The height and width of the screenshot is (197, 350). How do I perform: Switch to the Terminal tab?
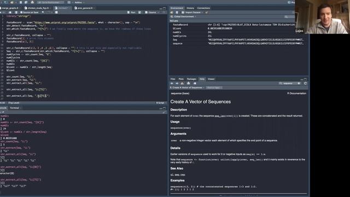(15, 108)
